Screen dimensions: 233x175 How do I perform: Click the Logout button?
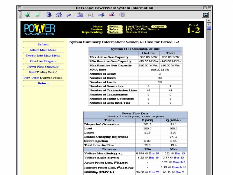tap(159, 26)
